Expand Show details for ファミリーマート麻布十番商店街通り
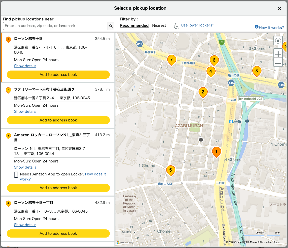The image size is (288, 248). tap(25, 111)
